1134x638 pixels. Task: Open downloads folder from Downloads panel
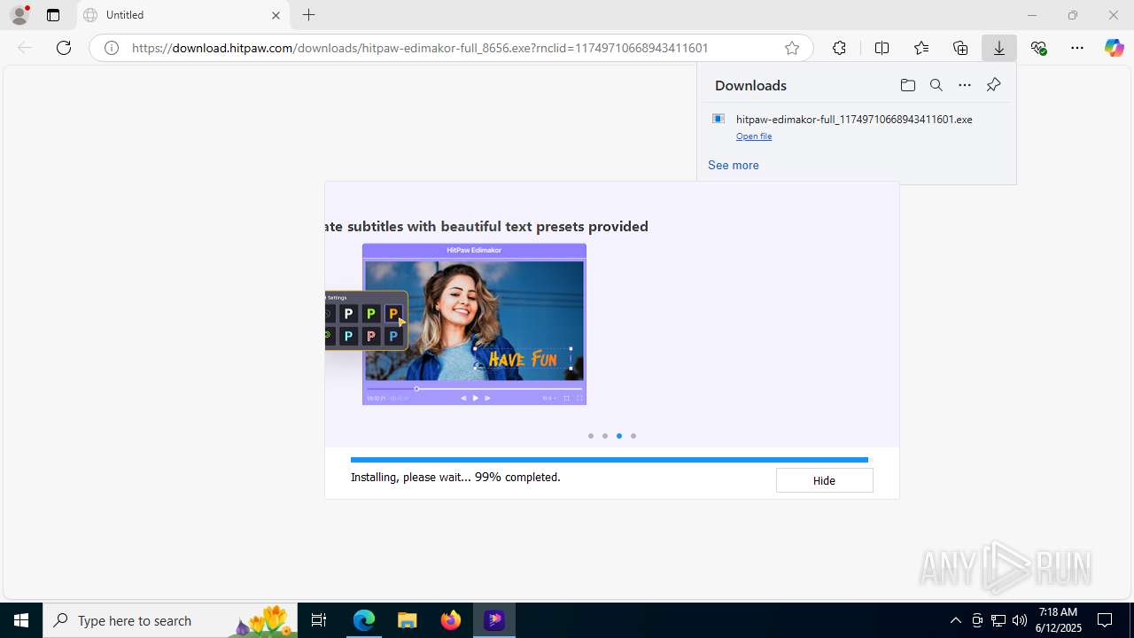point(907,85)
